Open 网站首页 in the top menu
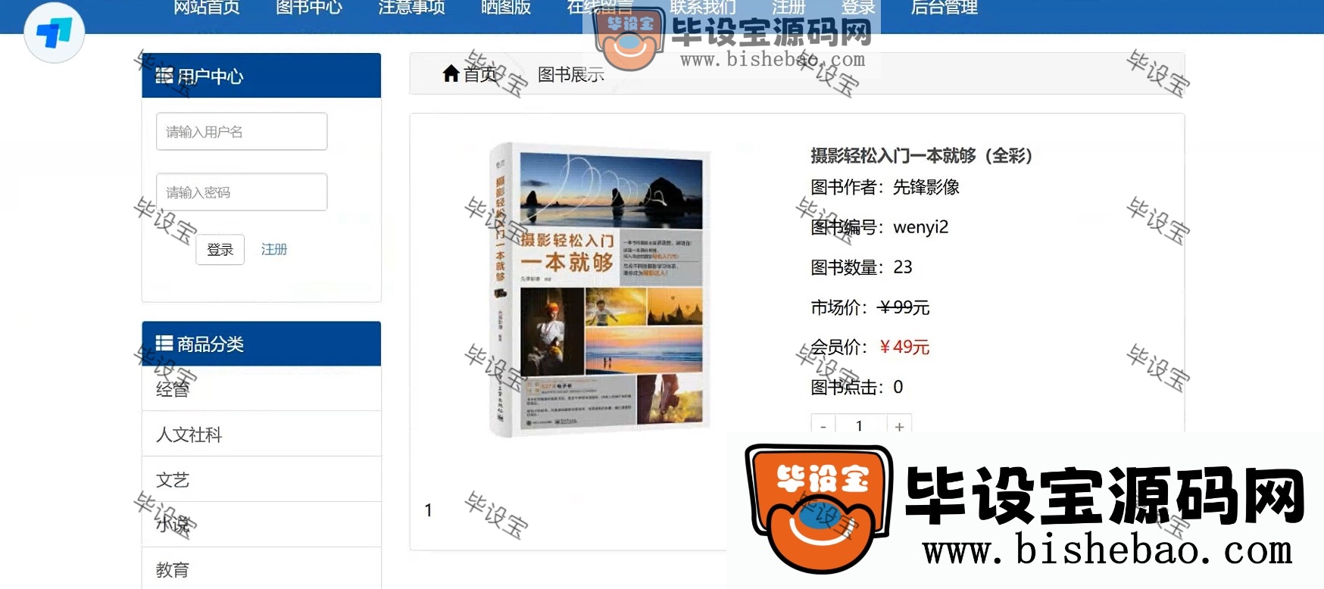Image resolution: width=1324 pixels, height=589 pixels. coord(207,8)
